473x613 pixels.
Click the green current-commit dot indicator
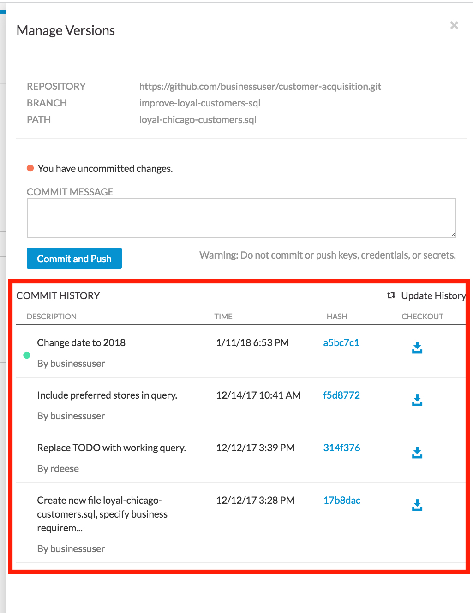coord(27,355)
